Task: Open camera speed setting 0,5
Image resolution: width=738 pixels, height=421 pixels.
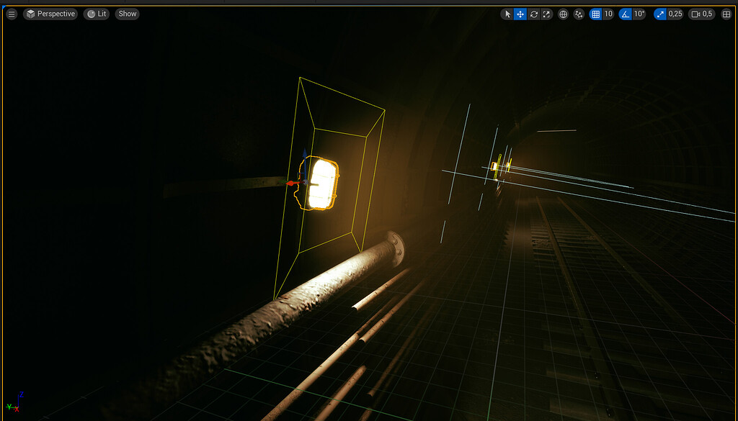Action: [x=702, y=14]
